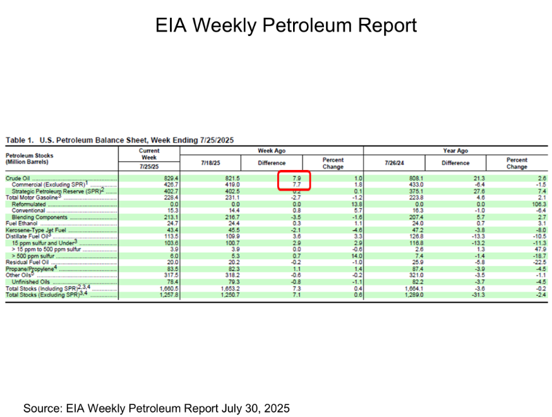Select the excluding-SPR total "1,257.8"
552x417 pixels.
[x=169, y=295]
